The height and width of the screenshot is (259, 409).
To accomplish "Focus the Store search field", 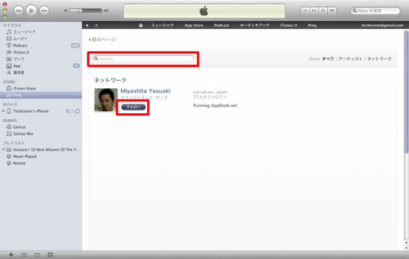I will coord(375,11).
